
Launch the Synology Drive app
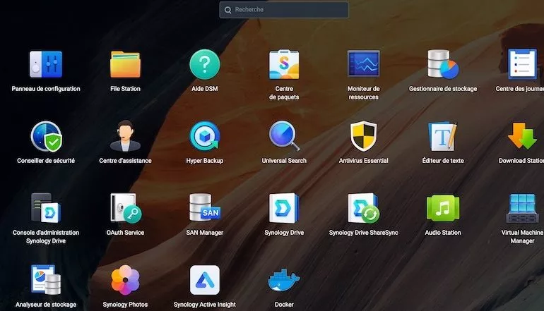(x=284, y=208)
